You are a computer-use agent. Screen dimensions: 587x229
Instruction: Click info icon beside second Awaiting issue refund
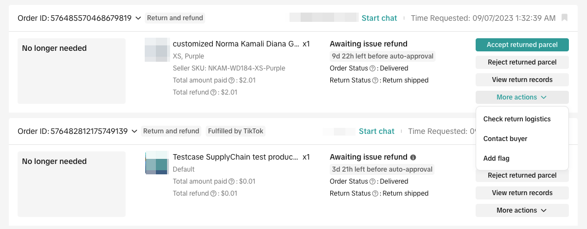[413, 157]
